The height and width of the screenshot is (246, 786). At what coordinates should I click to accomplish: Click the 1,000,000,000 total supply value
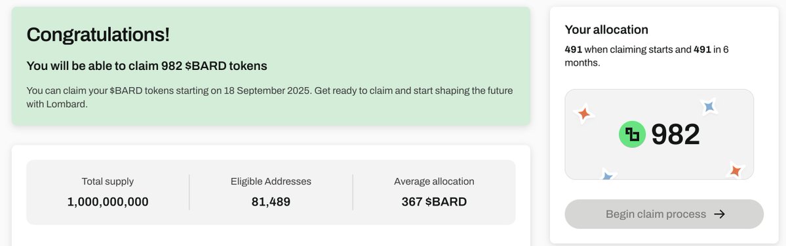[108, 202]
